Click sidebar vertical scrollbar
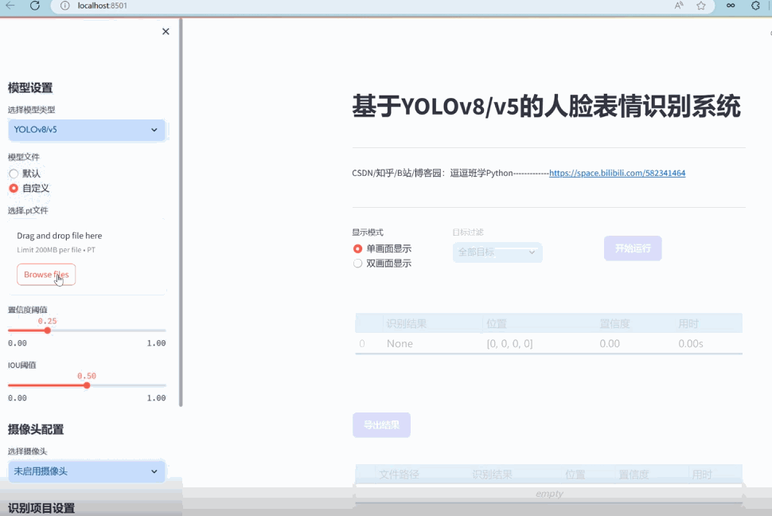The height and width of the screenshot is (516, 772). tap(181, 212)
